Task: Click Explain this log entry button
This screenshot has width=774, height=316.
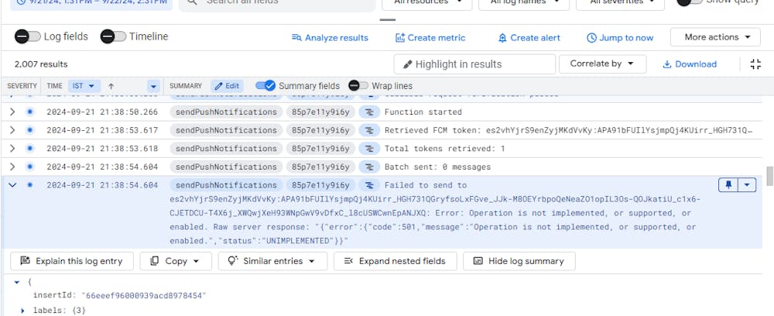Action: pos(72,261)
